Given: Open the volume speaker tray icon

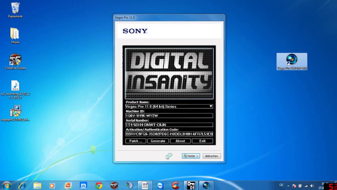Looking at the screenshot, I should (313, 186).
